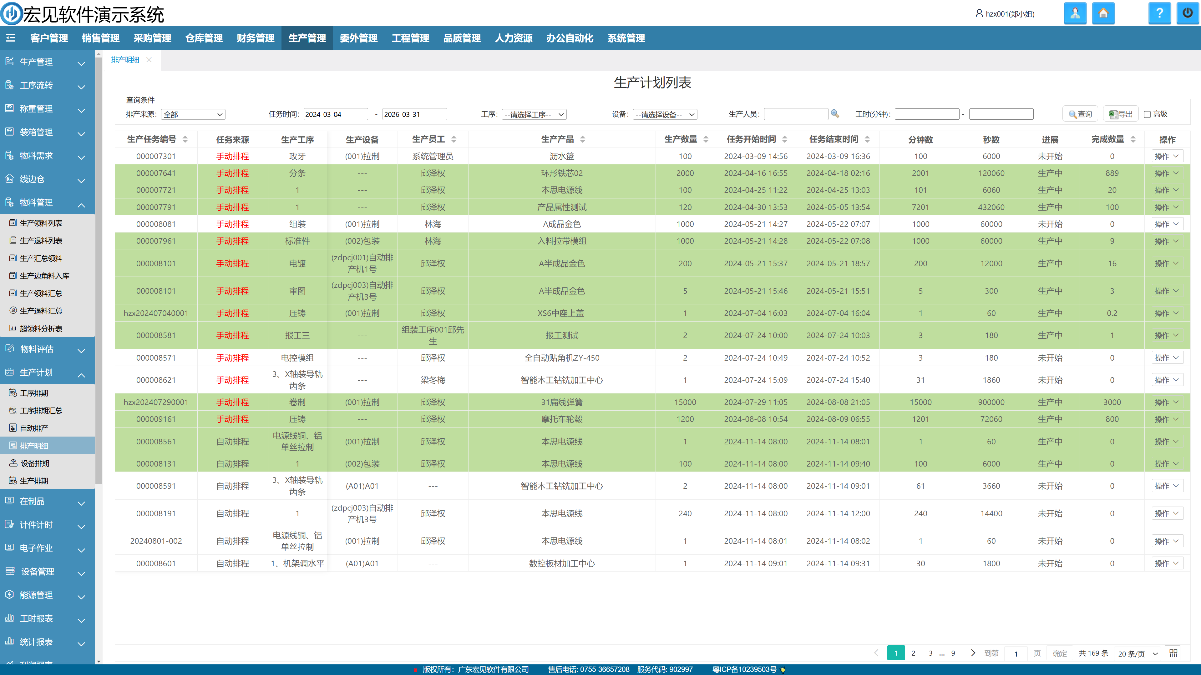Viewport: 1201px width, 675px height.
Task: Open the 排产来源 dropdown
Action: pos(193,115)
